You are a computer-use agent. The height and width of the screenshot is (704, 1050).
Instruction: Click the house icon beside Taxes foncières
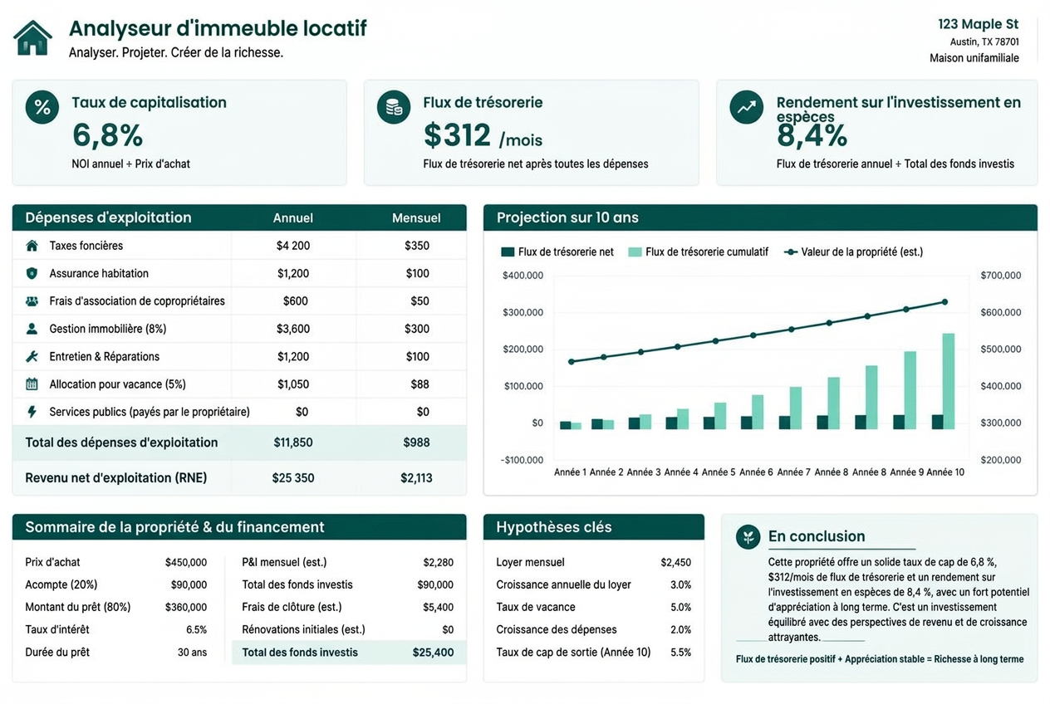point(32,246)
